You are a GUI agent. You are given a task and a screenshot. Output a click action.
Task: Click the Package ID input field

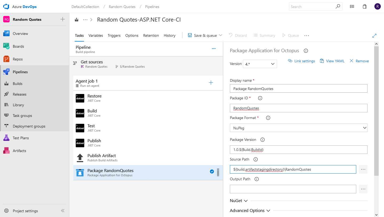[298, 108]
